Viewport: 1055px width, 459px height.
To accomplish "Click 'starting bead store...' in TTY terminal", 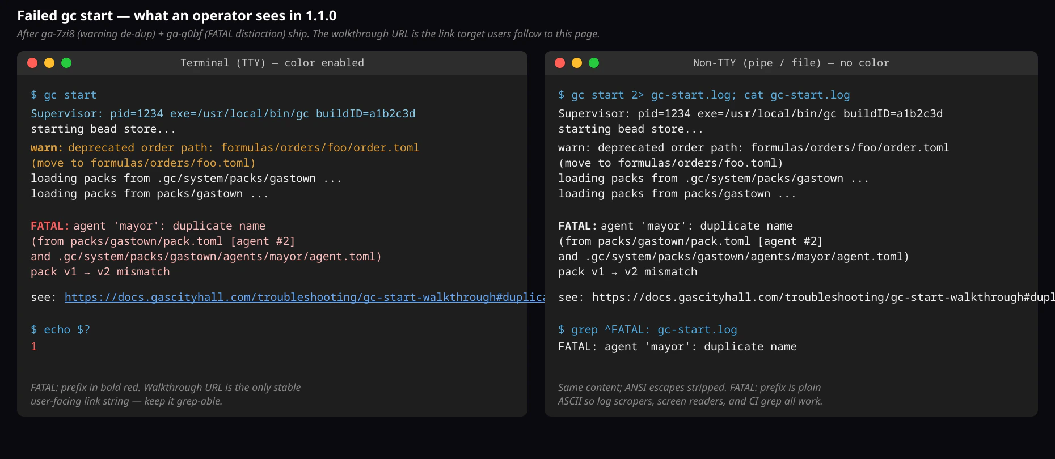I will 103,129.
